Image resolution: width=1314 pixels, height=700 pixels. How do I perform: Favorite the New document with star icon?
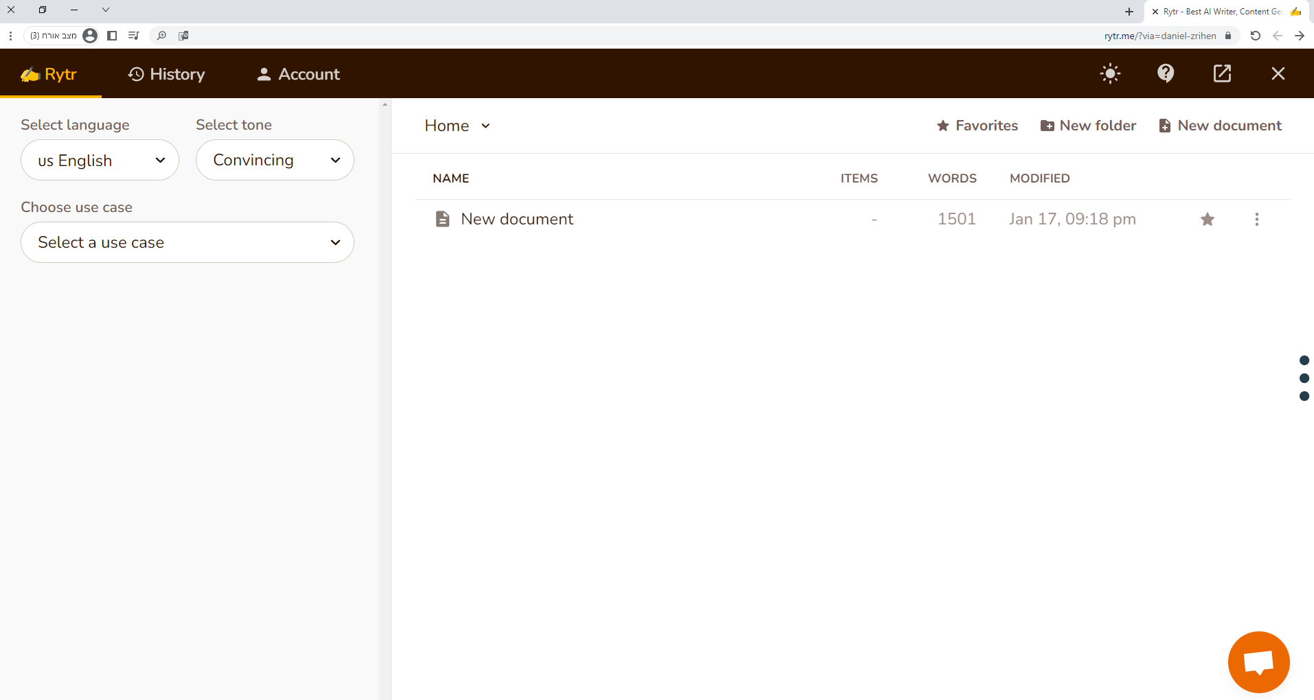1208,220
